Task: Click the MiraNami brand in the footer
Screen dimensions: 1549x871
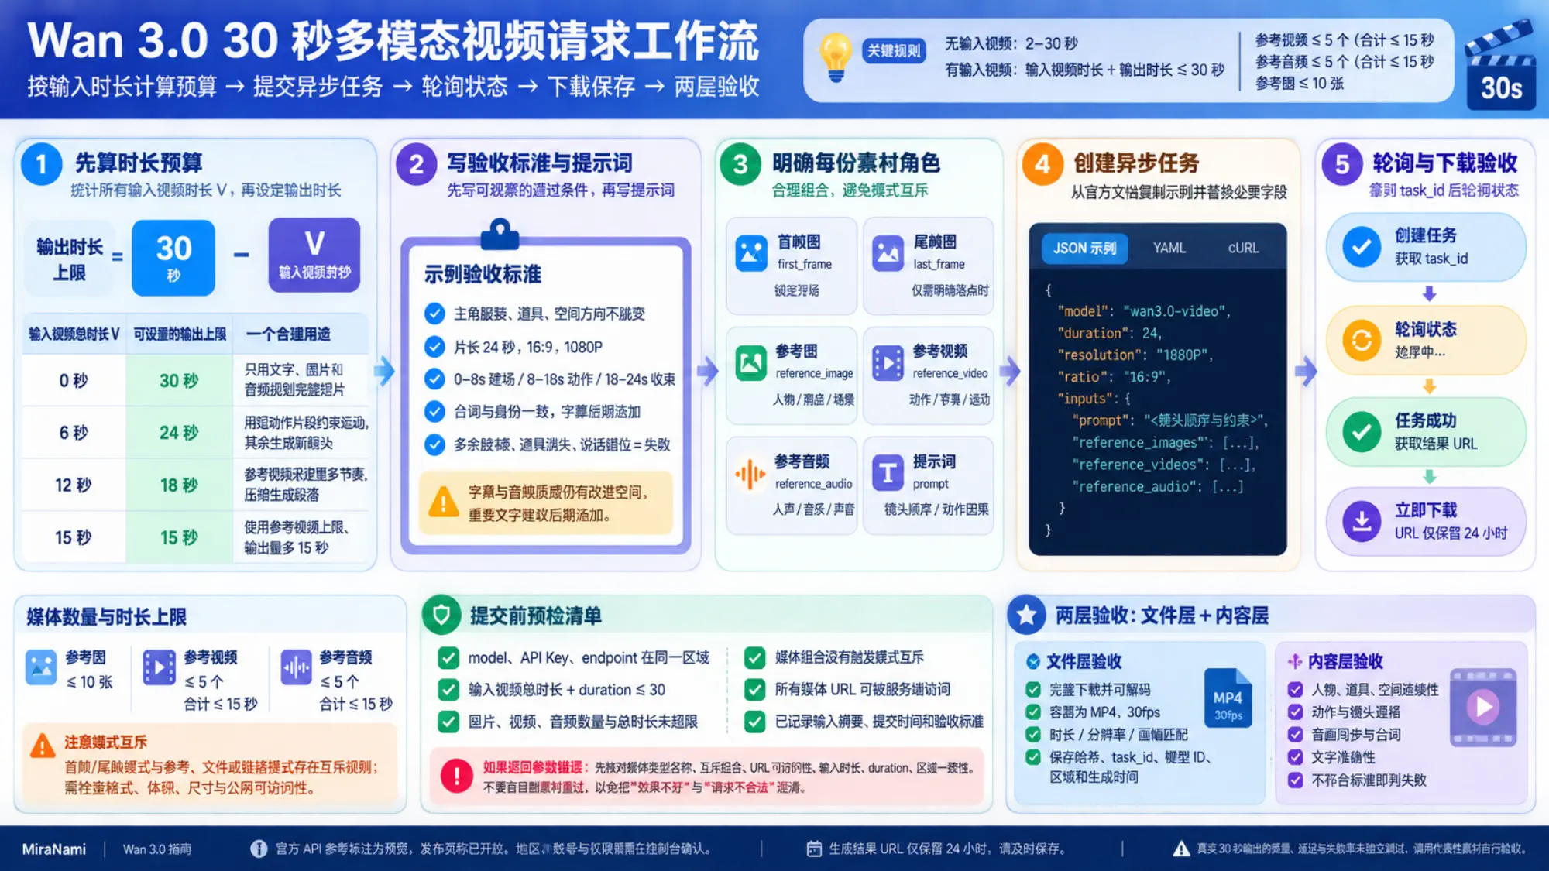Action: (x=54, y=849)
